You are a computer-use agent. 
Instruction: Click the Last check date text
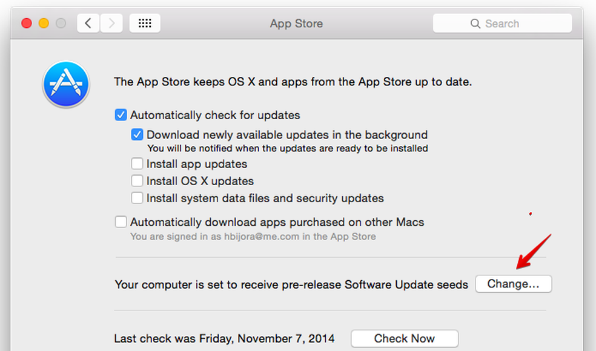[224, 338]
